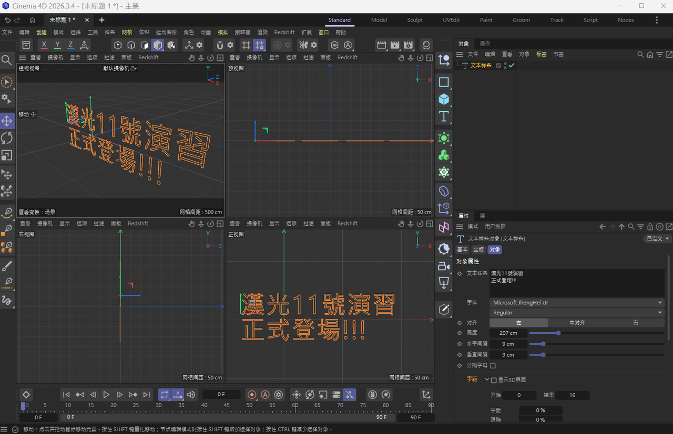Click the Render View clapperboard icon

pyautogui.click(x=382, y=45)
